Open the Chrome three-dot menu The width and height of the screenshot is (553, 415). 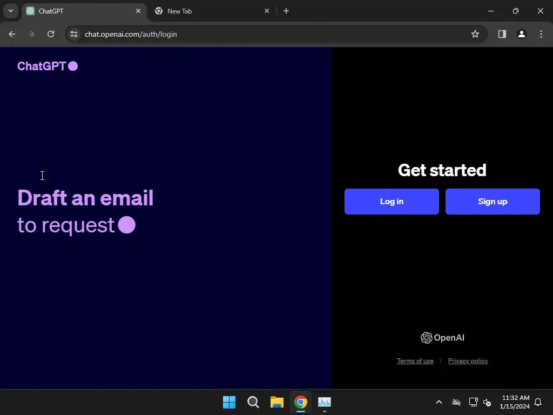tap(541, 34)
